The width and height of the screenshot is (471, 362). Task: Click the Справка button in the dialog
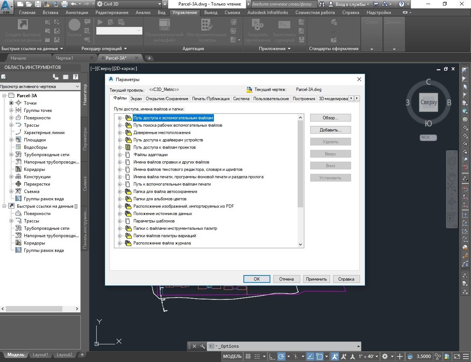click(346, 279)
